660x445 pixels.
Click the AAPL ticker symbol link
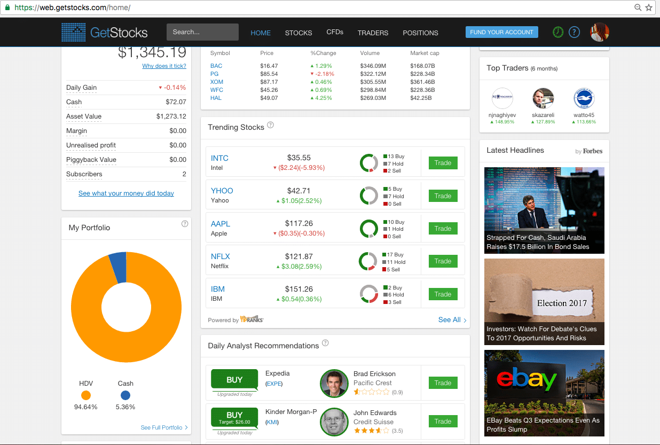[x=220, y=224]
